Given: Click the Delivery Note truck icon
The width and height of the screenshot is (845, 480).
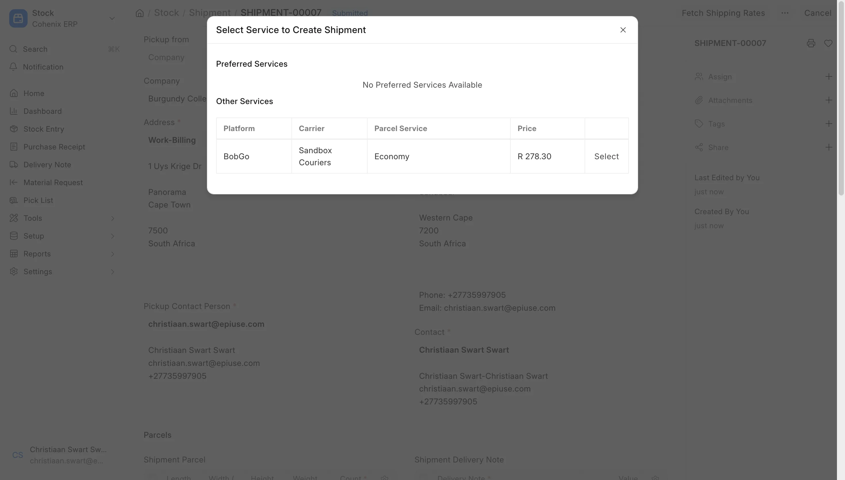Looking at the screenshot, I should 14,164.
